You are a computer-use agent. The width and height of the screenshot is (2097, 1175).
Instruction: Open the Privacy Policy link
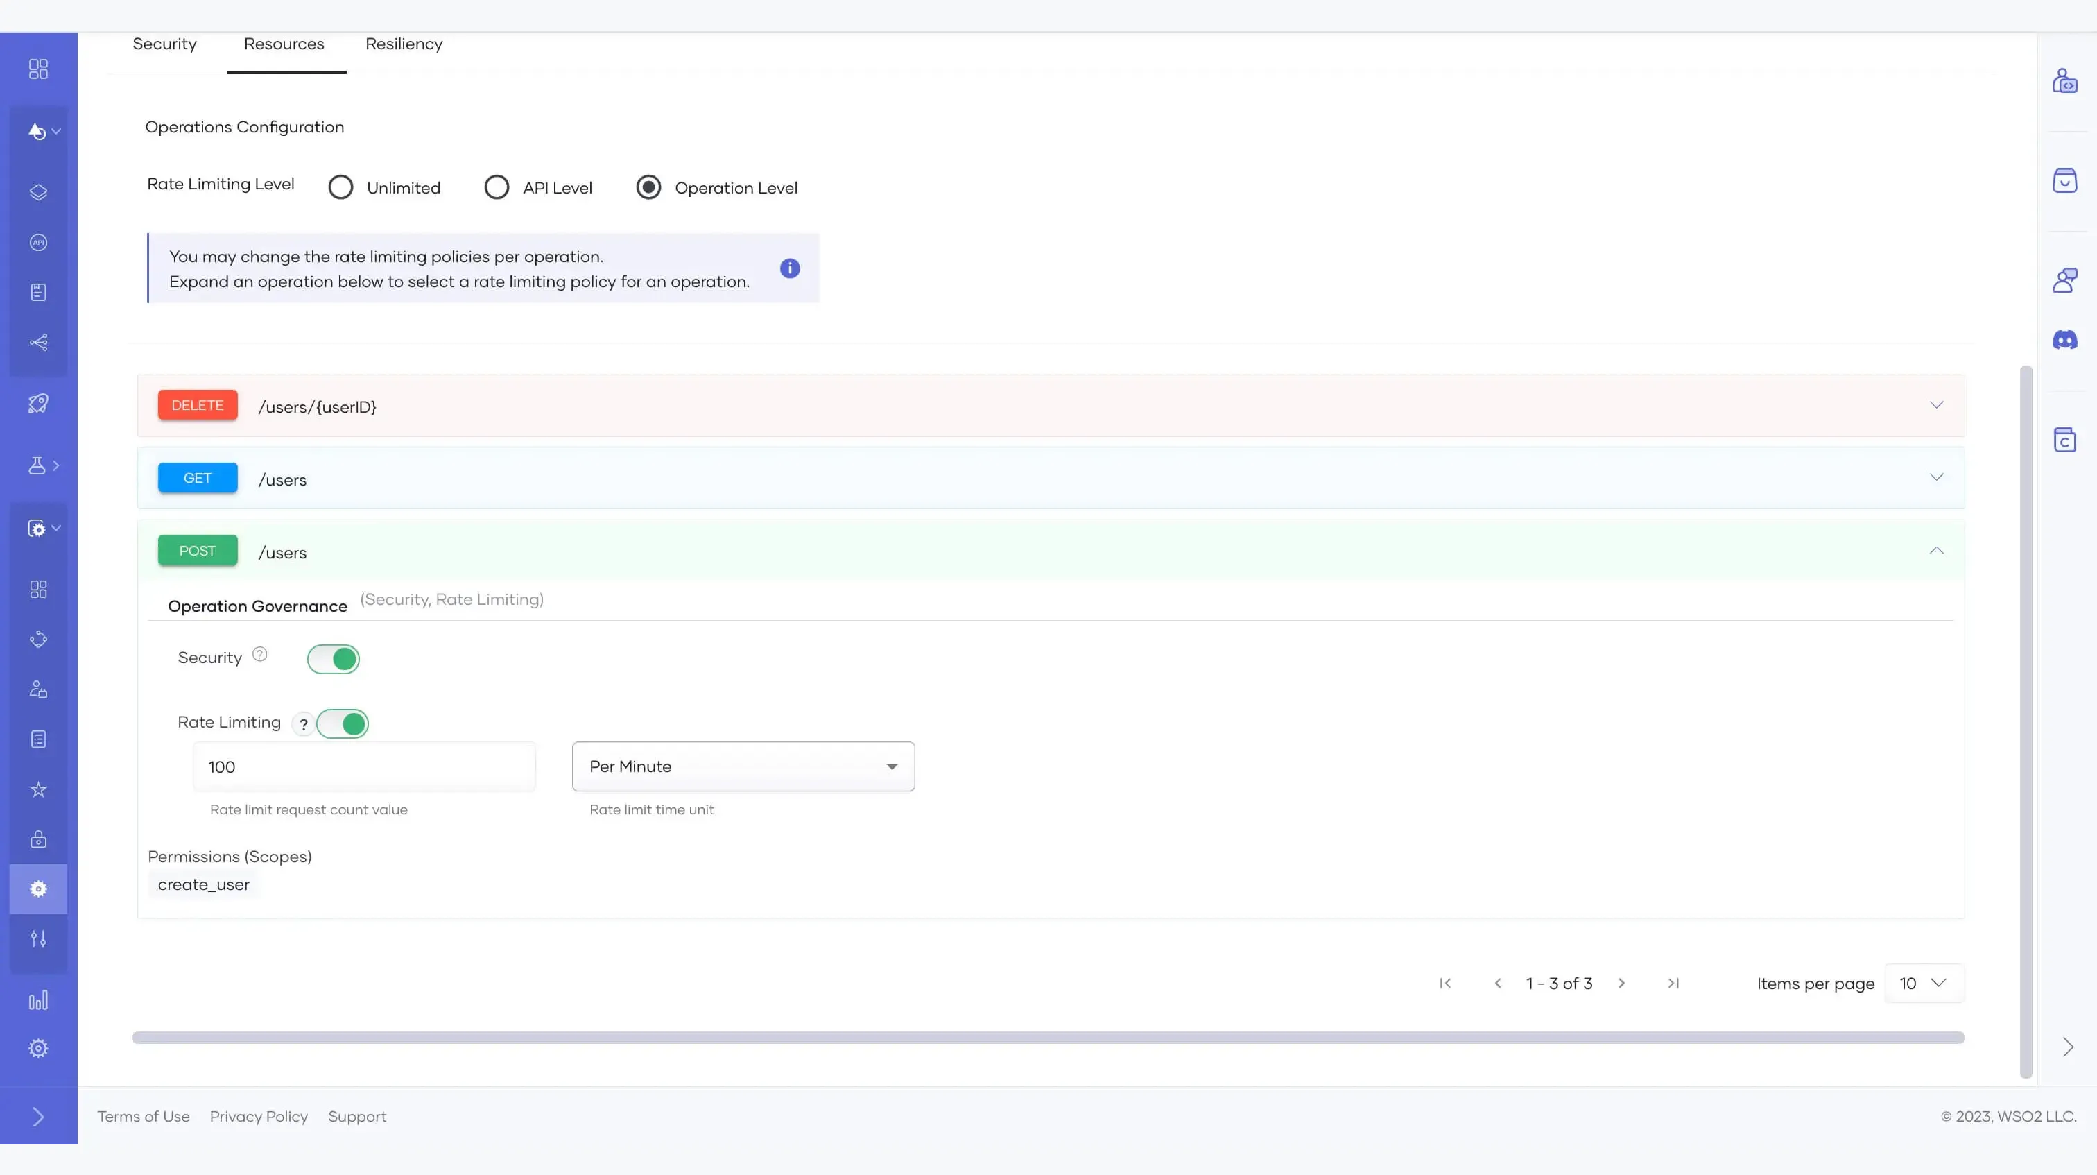[x=259, y=1116]
